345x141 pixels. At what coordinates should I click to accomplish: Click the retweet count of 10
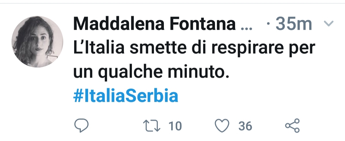175,126
